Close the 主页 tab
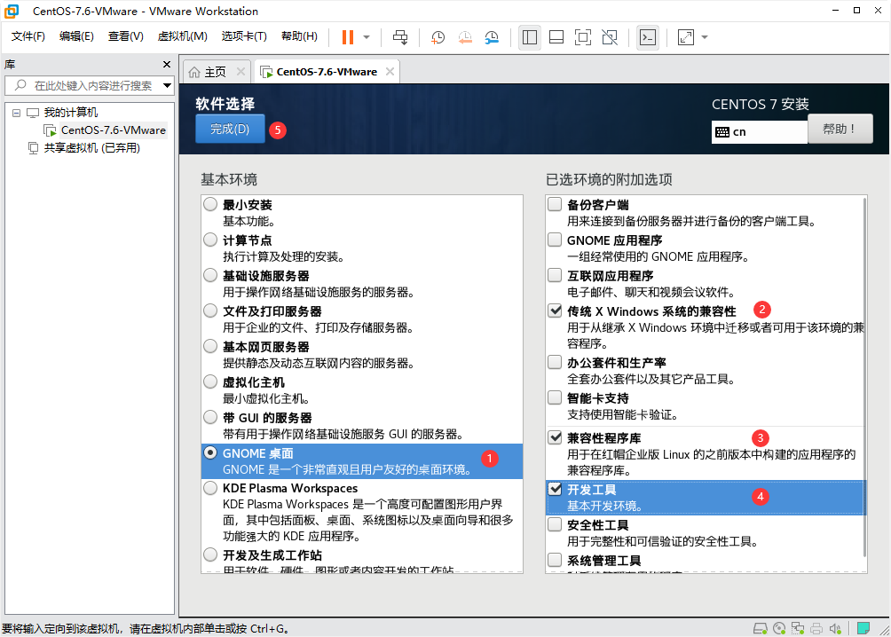 [240, 72]
